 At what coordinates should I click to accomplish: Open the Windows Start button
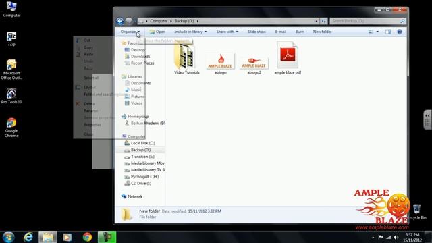[x=9, y=237]
